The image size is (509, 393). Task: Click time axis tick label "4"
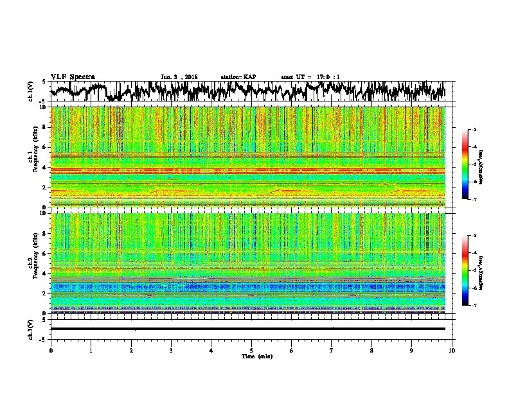[x=211, y=351]
